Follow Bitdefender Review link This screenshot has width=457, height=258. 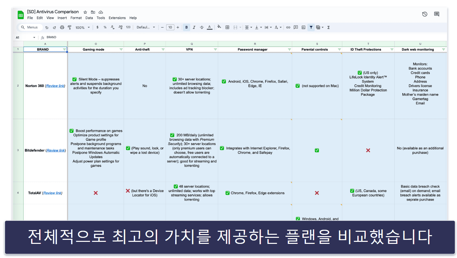click(56, 150)
